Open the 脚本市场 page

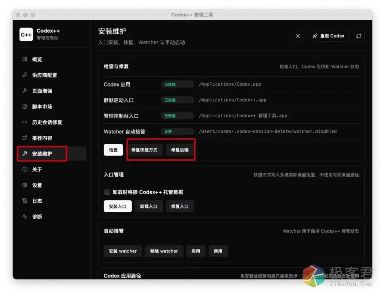point(52,106)
